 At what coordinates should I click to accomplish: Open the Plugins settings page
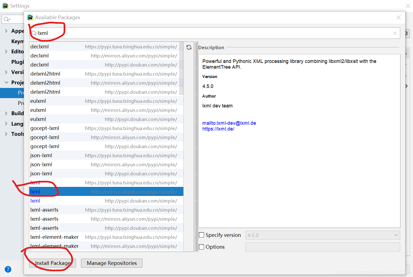[x=18, y=62]
